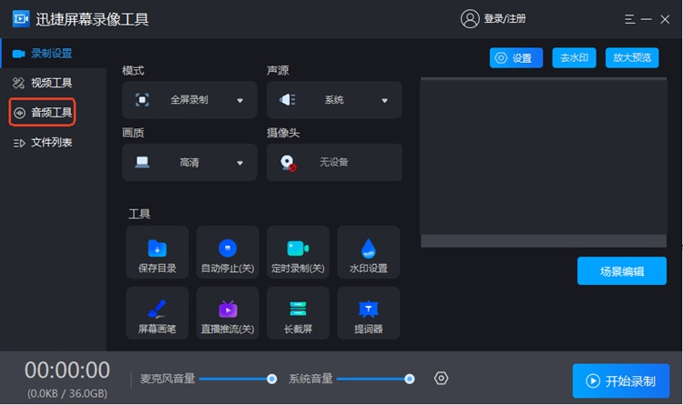Click the fullscreen icon in 模式 box
Viewport: 683px width, 405px height.
click(142, 100)
